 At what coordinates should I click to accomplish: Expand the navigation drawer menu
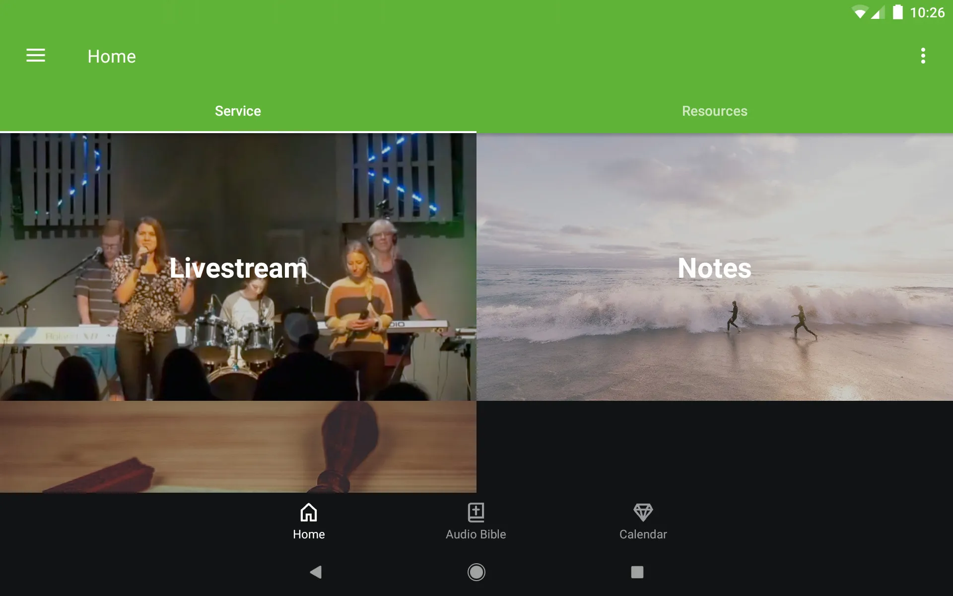pyautogui.click(x=36, y=56)
